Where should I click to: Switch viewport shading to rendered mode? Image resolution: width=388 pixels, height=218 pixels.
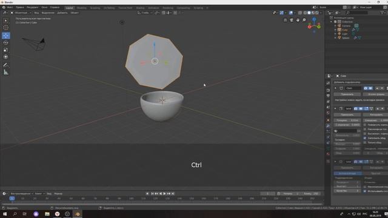pos(316,13)
